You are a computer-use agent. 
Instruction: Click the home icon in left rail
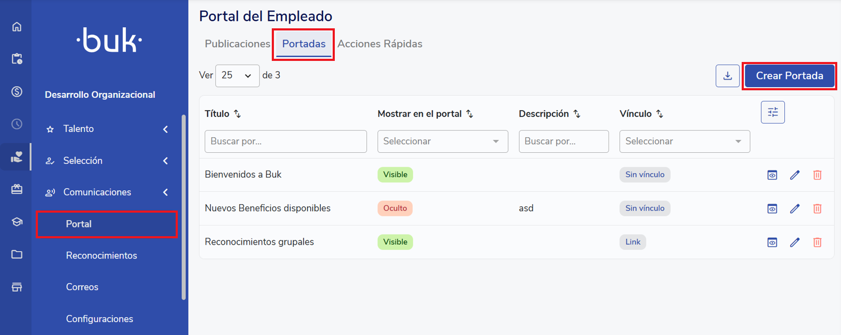17,27
